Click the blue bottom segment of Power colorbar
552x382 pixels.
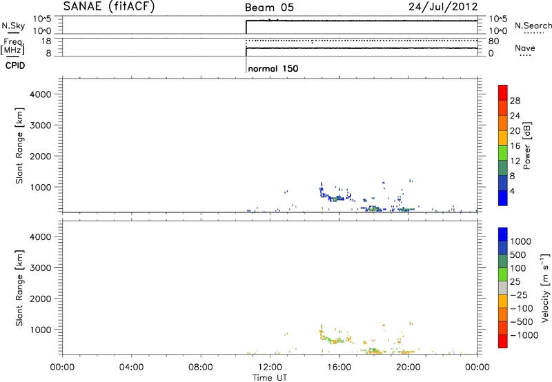pyautogui.click(x=503, y=198)
